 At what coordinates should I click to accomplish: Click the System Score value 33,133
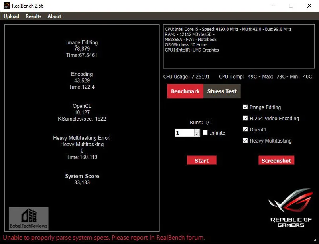click(x=82, y=183)
